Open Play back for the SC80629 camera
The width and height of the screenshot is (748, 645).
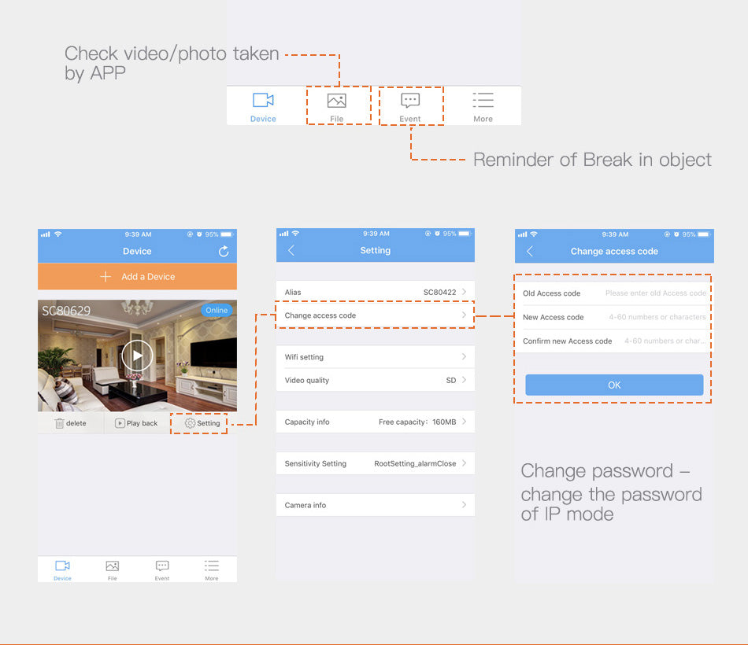(136, 423)
